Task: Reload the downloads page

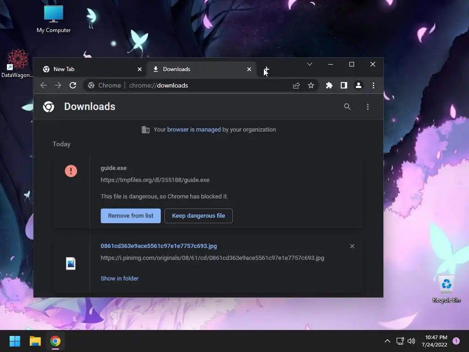Action: pos(73,85)
